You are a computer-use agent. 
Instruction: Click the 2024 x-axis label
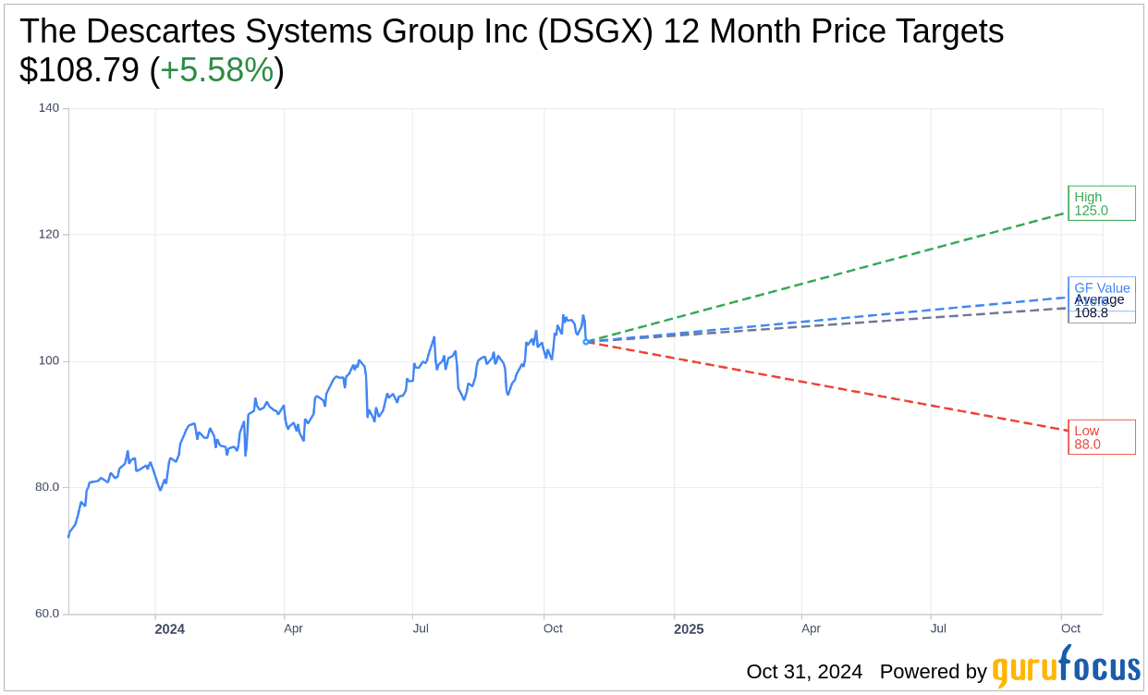pos(169,628)
